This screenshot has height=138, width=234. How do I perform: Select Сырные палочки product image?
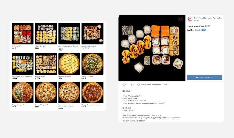69,64
